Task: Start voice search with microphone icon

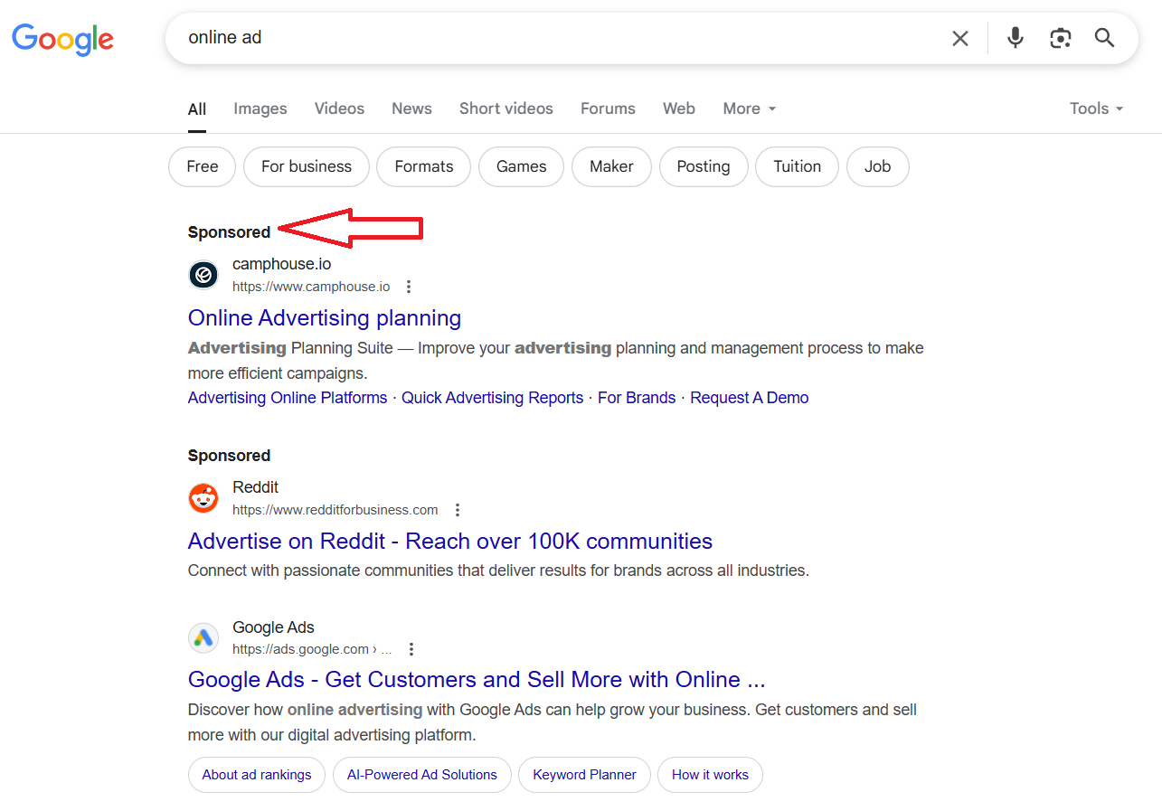Action: pyautogui.click(x=1016, y=38)
